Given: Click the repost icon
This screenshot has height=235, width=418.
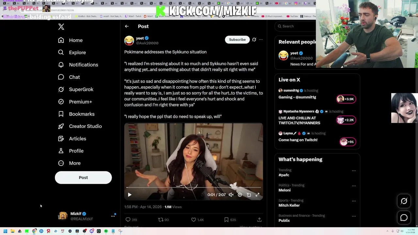Looking at the screenshot, I should click(x=160, y=220).
